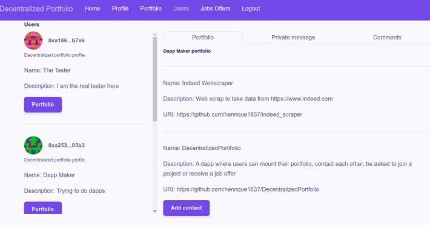This screenshot has width=430, height=225.
Task: Go to Profile in the navbar
Action: [x=120, y=8]
